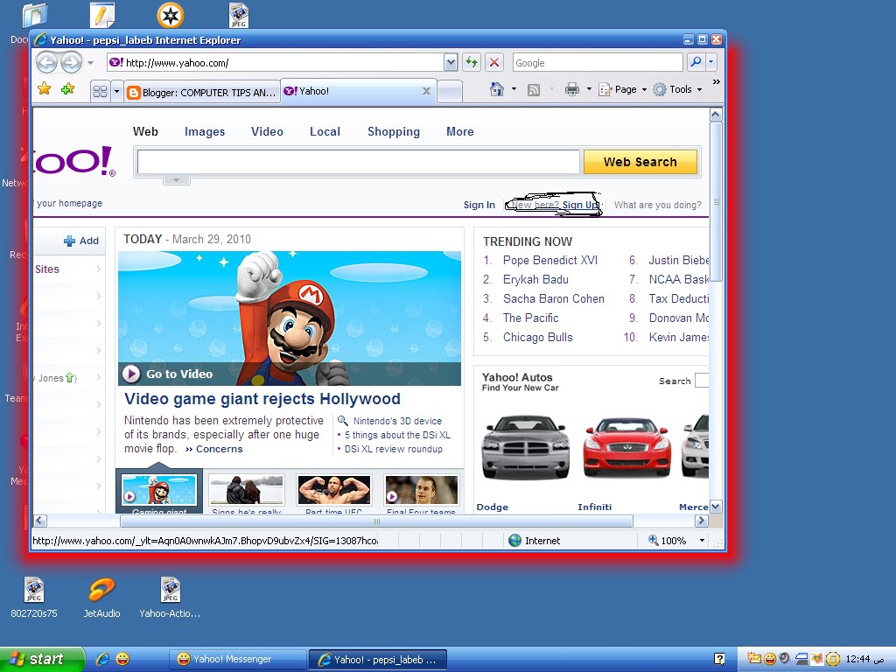Click the Sign In link
This screenshot has width=896, height=672.
point(479,205)
